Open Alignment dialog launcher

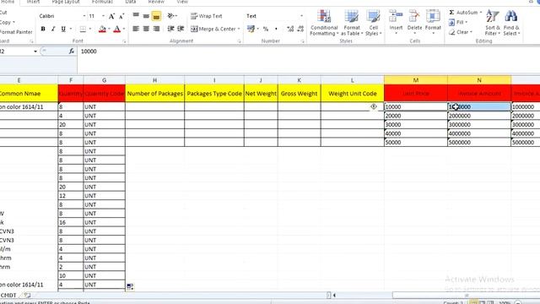pyautogui.click(x=239, y=41)
